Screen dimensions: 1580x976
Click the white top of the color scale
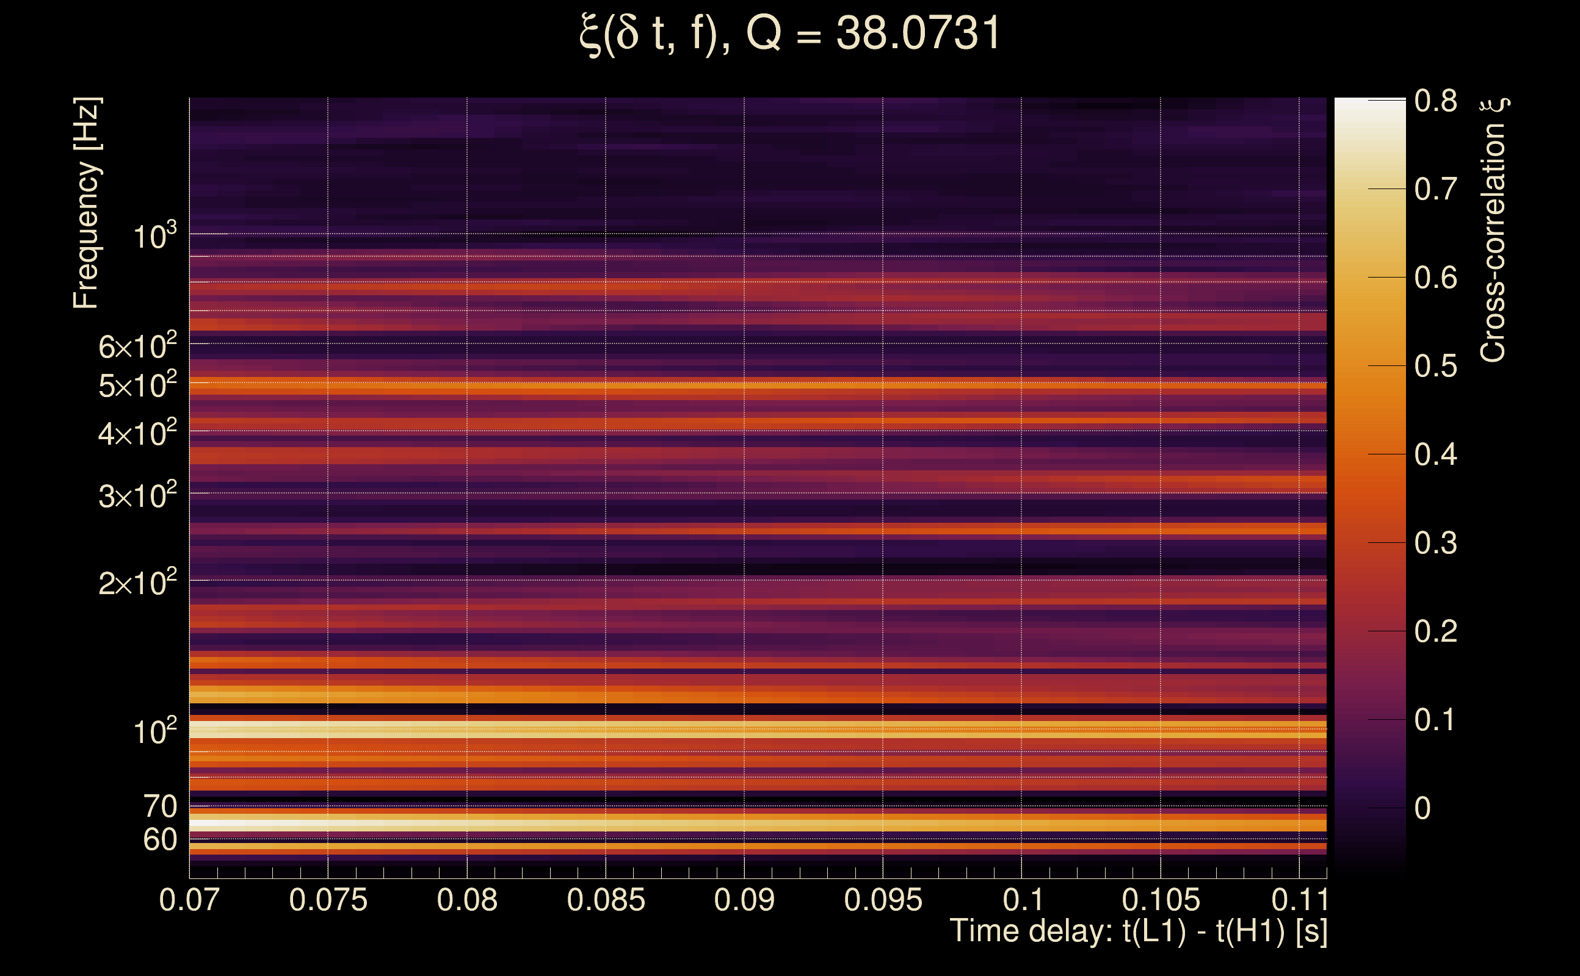1369,109
